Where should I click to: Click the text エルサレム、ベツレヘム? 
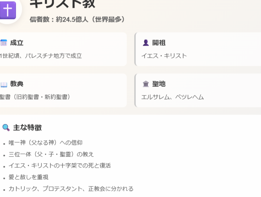click(172, 97)
